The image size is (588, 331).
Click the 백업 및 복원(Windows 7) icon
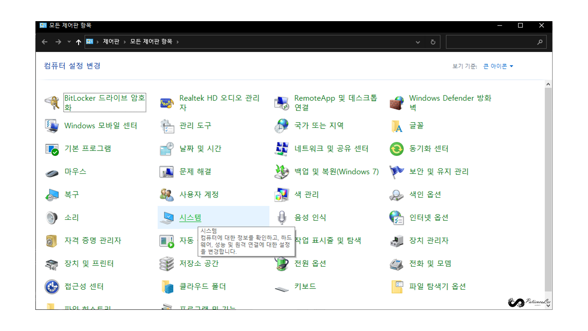(x=282, y=172)
